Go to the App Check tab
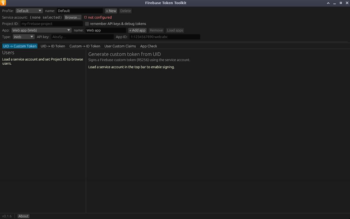 coord(148,46)
